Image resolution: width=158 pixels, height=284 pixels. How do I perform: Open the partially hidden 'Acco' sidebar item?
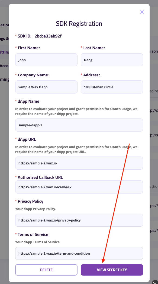click(4, 65)
